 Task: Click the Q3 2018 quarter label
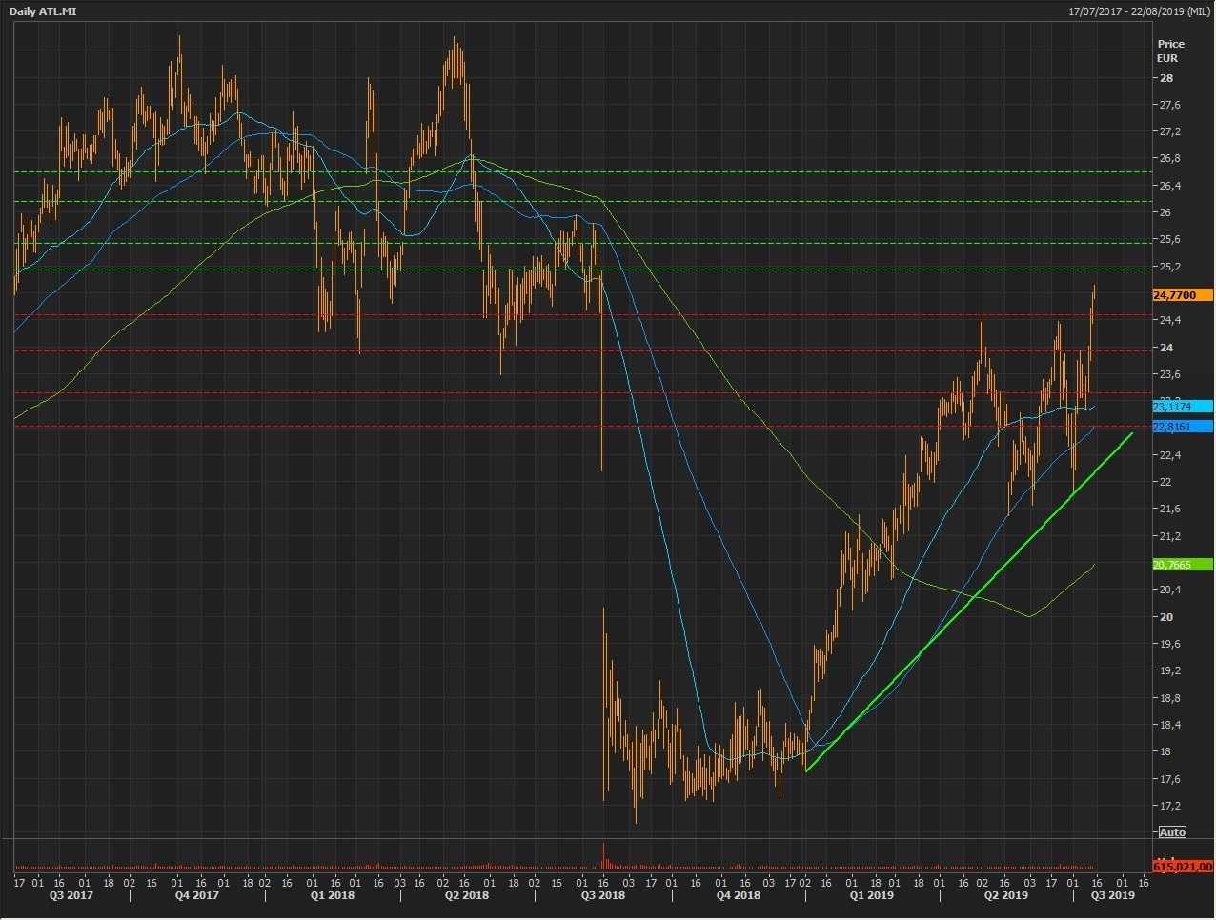coord(603,895)
